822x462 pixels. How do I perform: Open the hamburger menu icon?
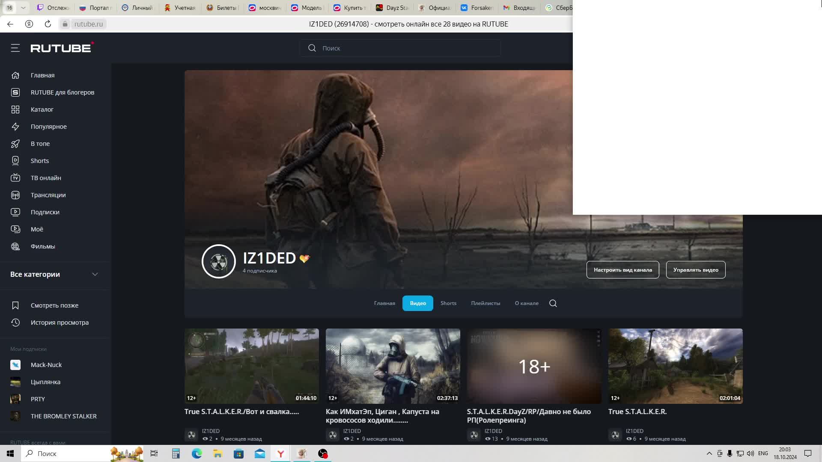point(15,48)
